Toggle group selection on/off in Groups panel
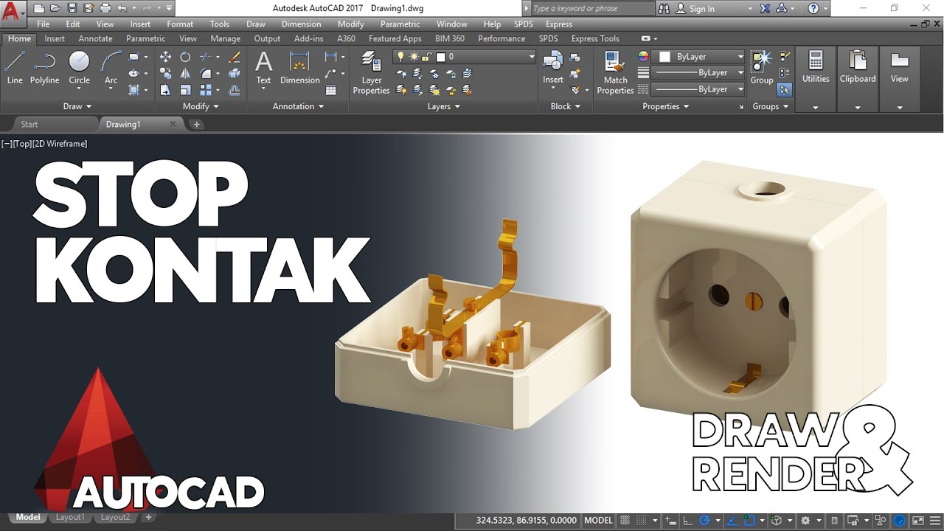Screen dimensions: 944x531 785,90
